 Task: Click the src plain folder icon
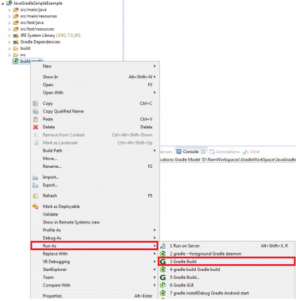(x=15, y=55)
